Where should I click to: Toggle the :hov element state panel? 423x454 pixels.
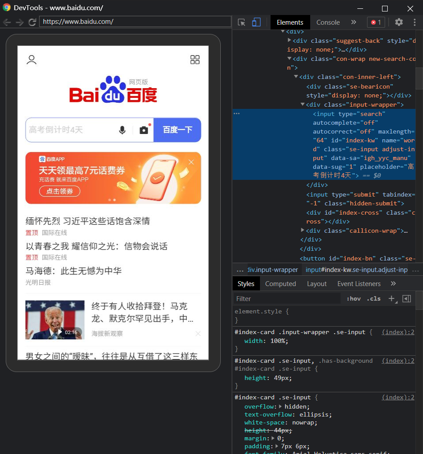[x=353, y=298]
